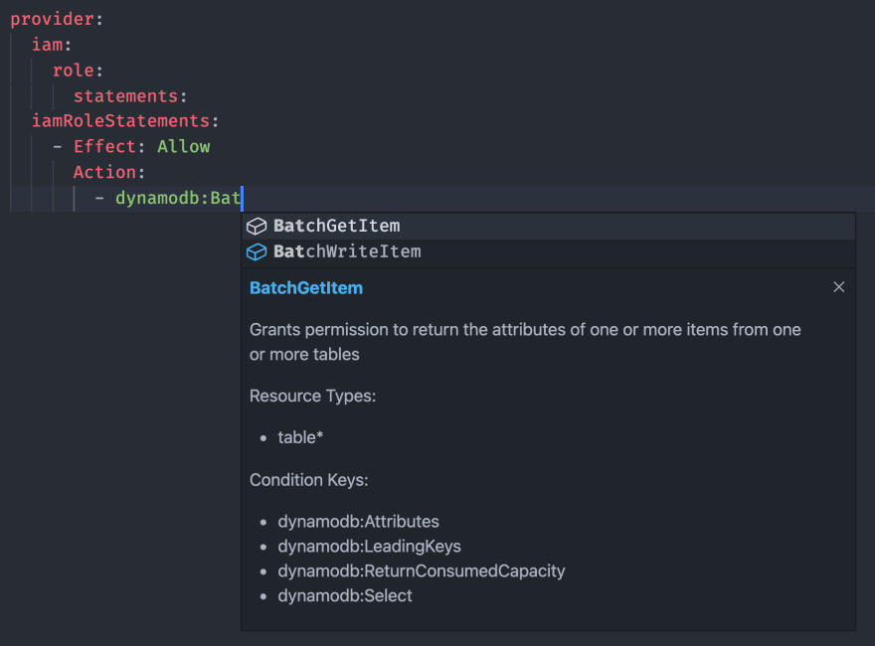Close the BatchGetItem documentation panel

(839, 287)
